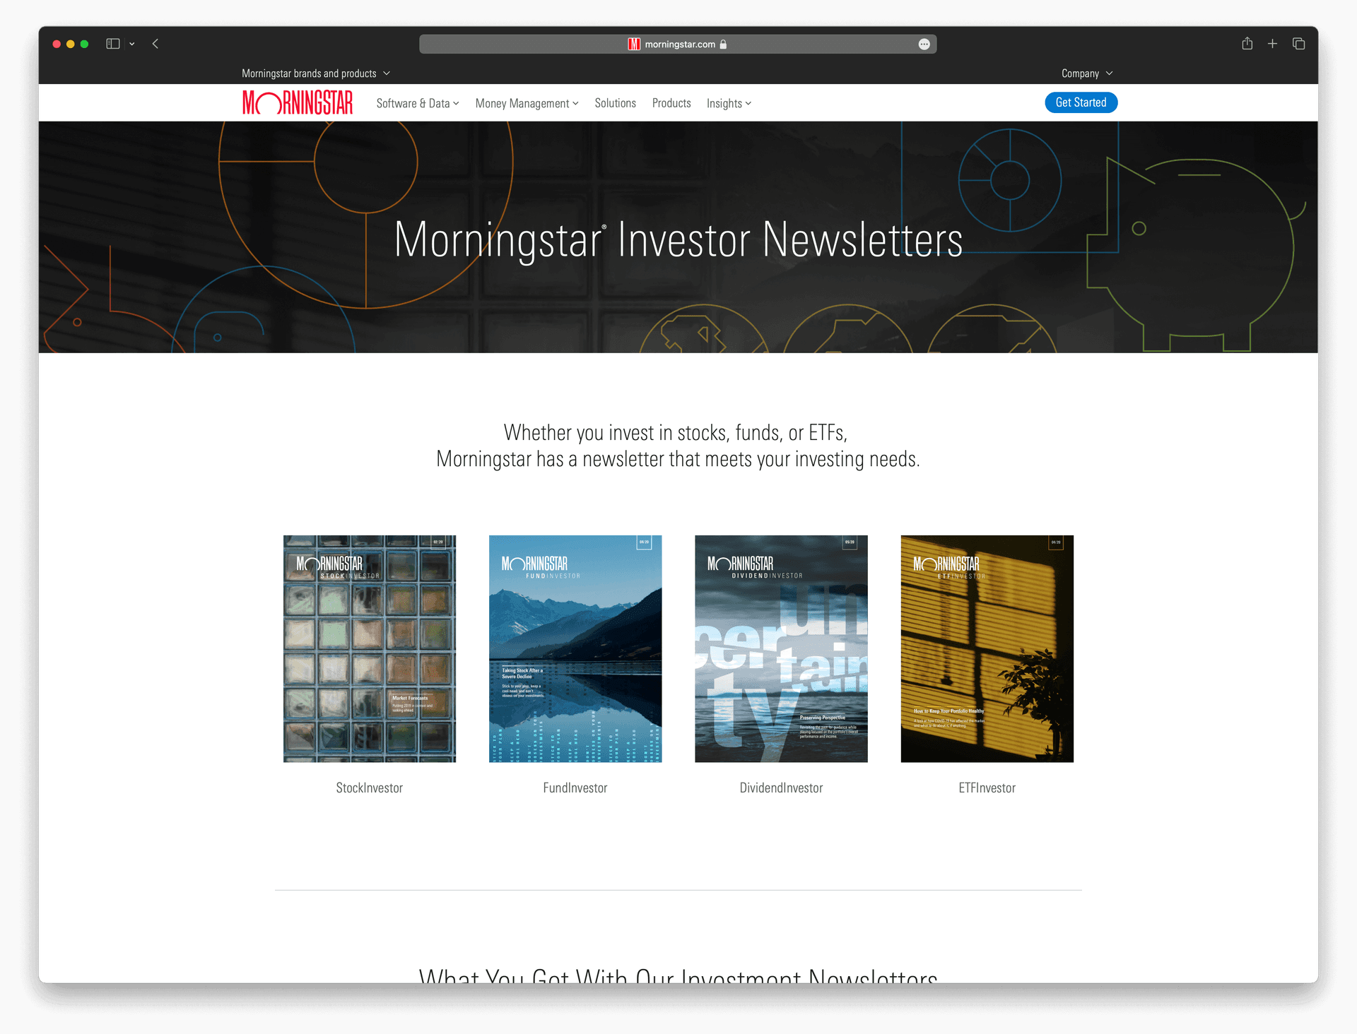Screen dimensions: 1357x1034
Task: Go to Solutions
Action: point(615,103)
